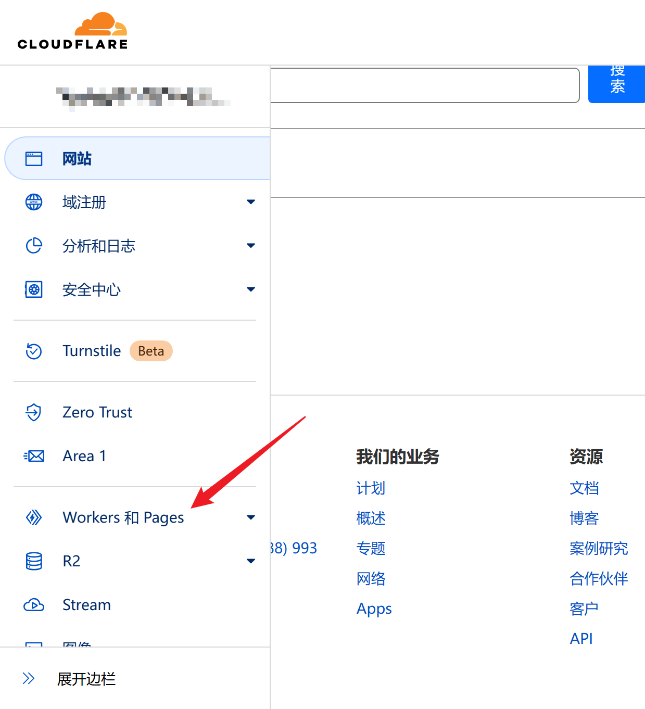
Task: Expand the R2 submenu arrow
Action: 251,561
